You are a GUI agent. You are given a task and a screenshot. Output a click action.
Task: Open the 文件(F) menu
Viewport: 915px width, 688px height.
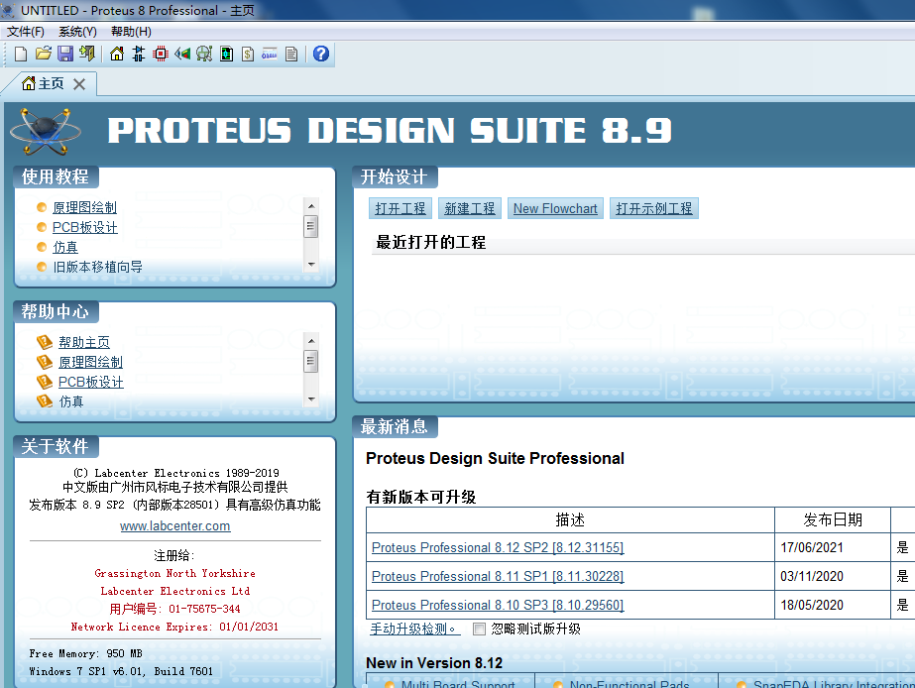25,31
